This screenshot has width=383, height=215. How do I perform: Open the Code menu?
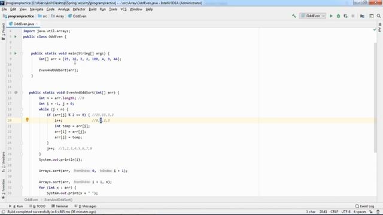tap(50, 10)
